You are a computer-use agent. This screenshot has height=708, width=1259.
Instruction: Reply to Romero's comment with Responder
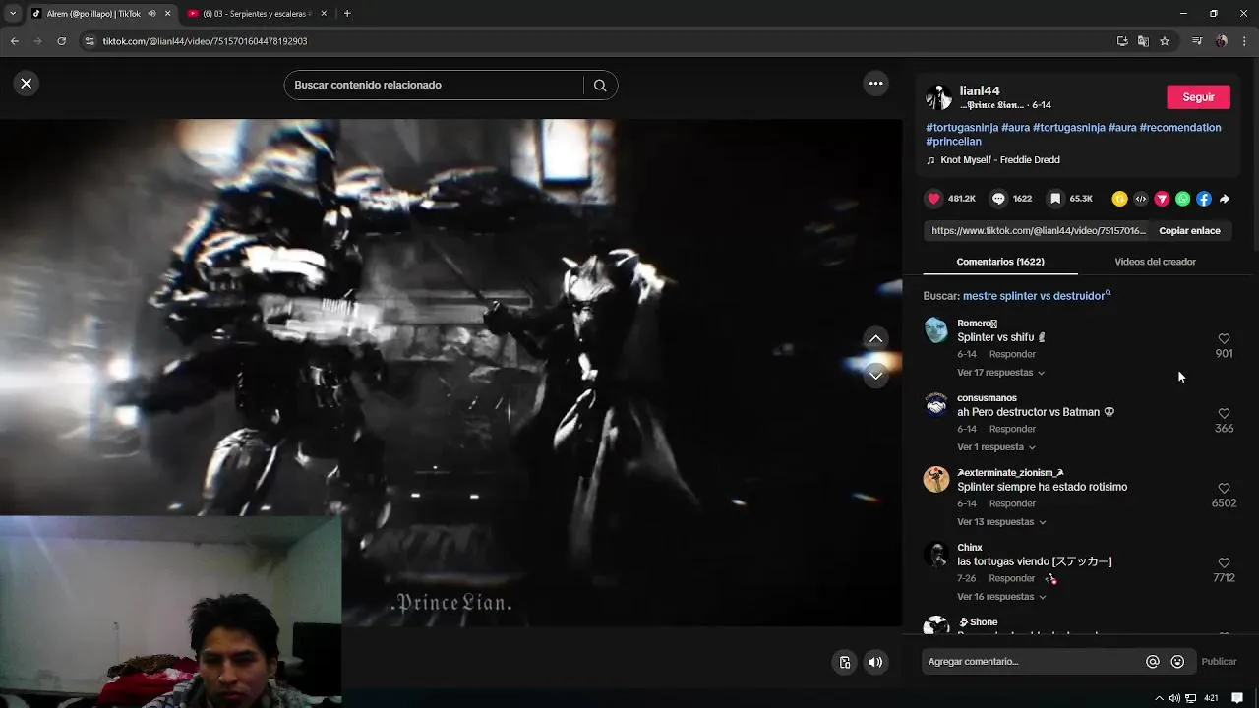click(1012, 354)
